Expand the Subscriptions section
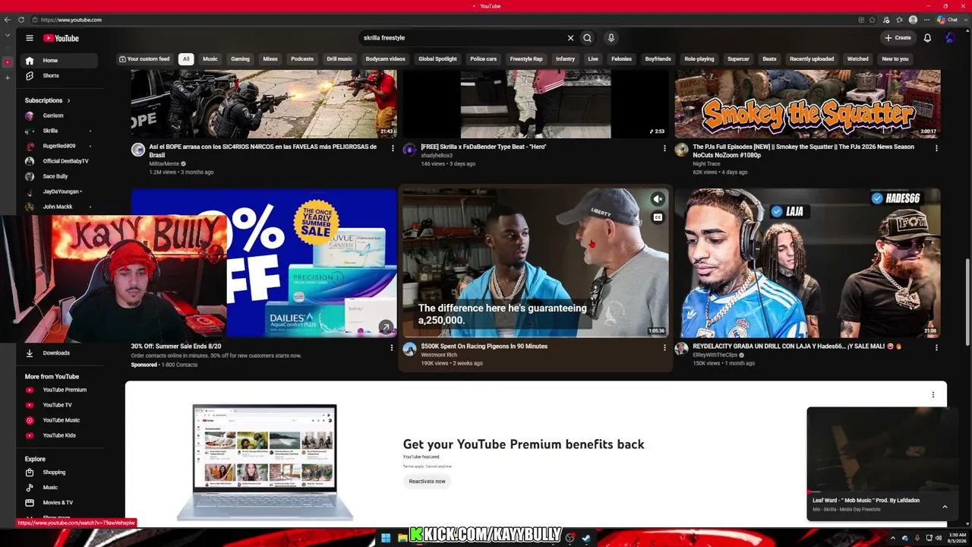Screen dimensions: 972x547 48,100
